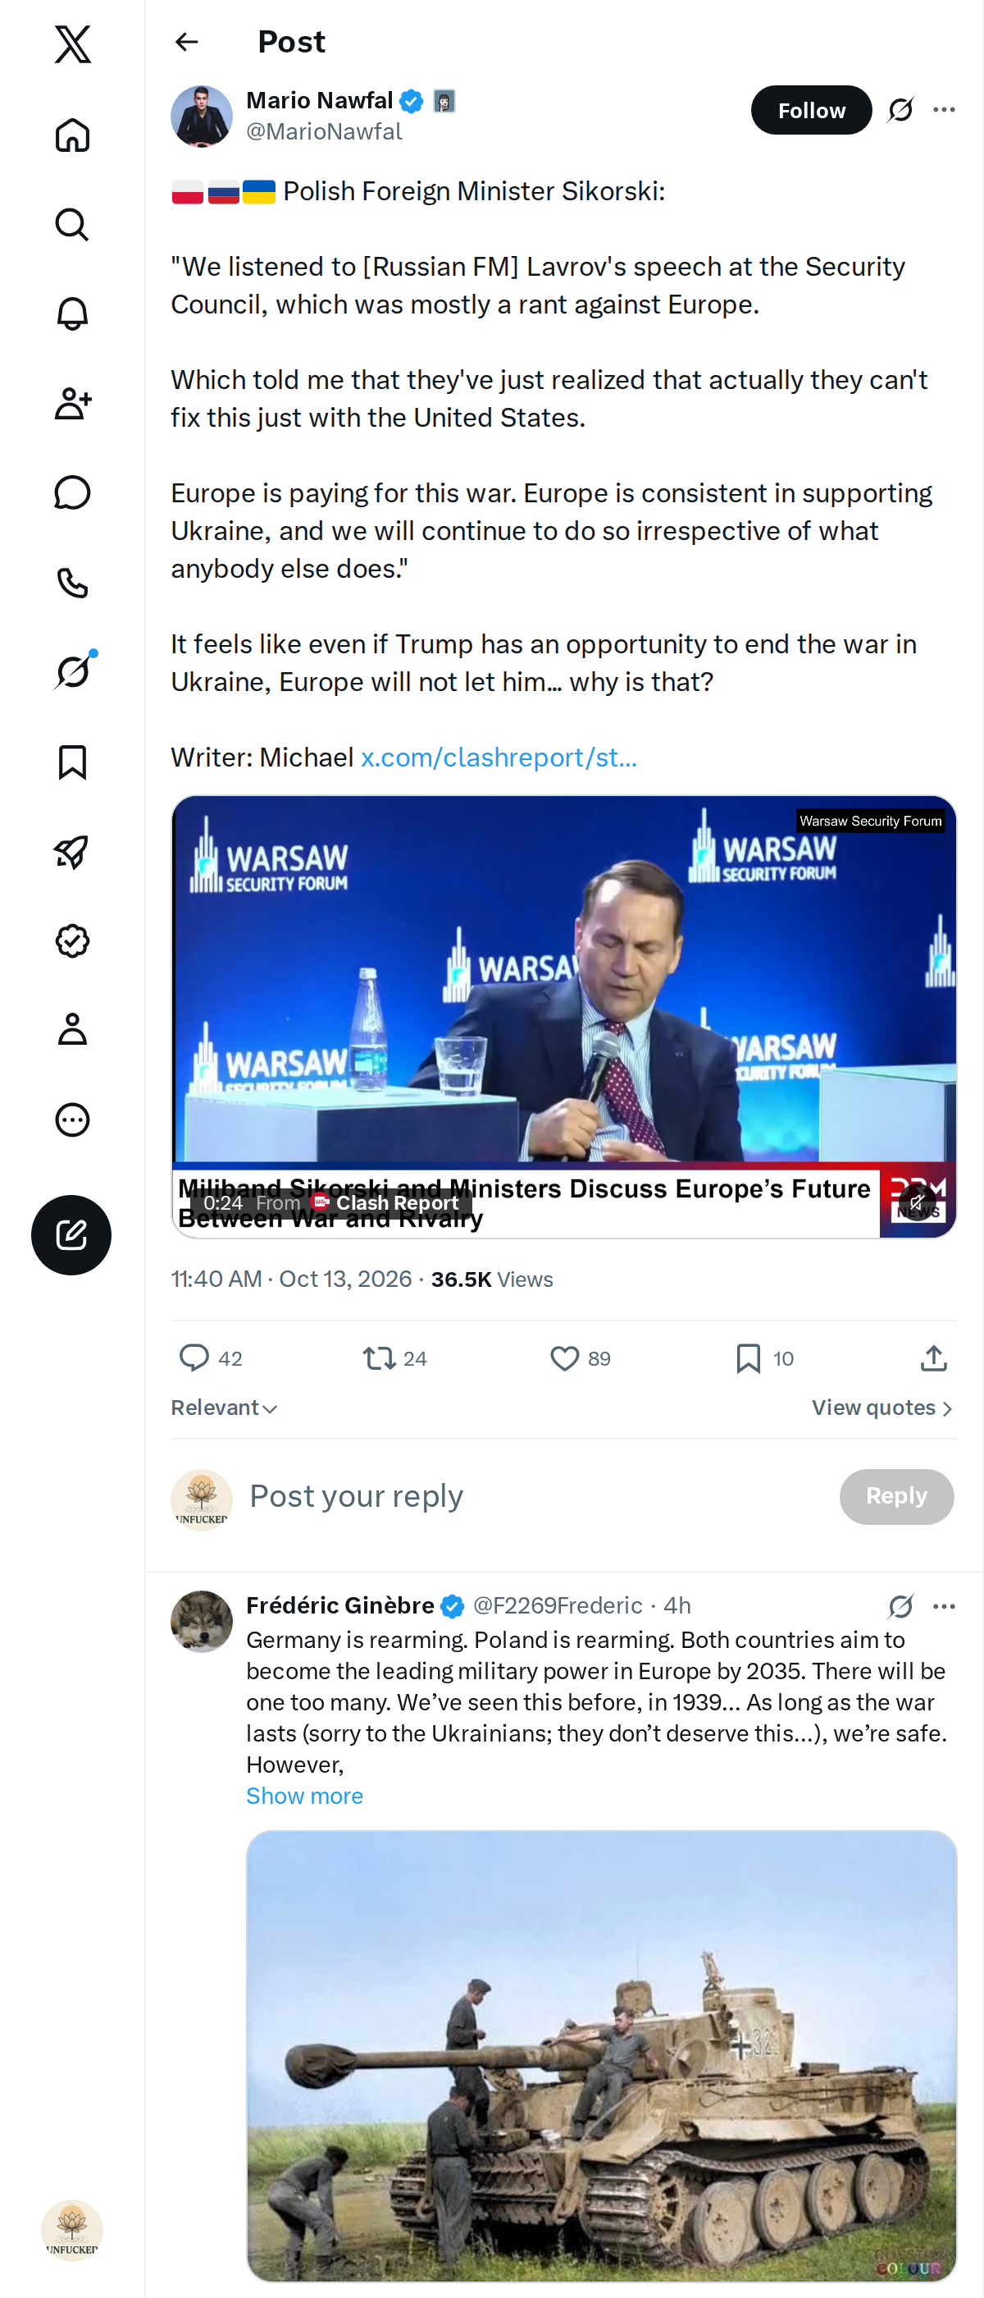This screenshot has height=2298, width=984.
Task: Like Mario Nawfal's post
Action: click(x=564, y=1357)
